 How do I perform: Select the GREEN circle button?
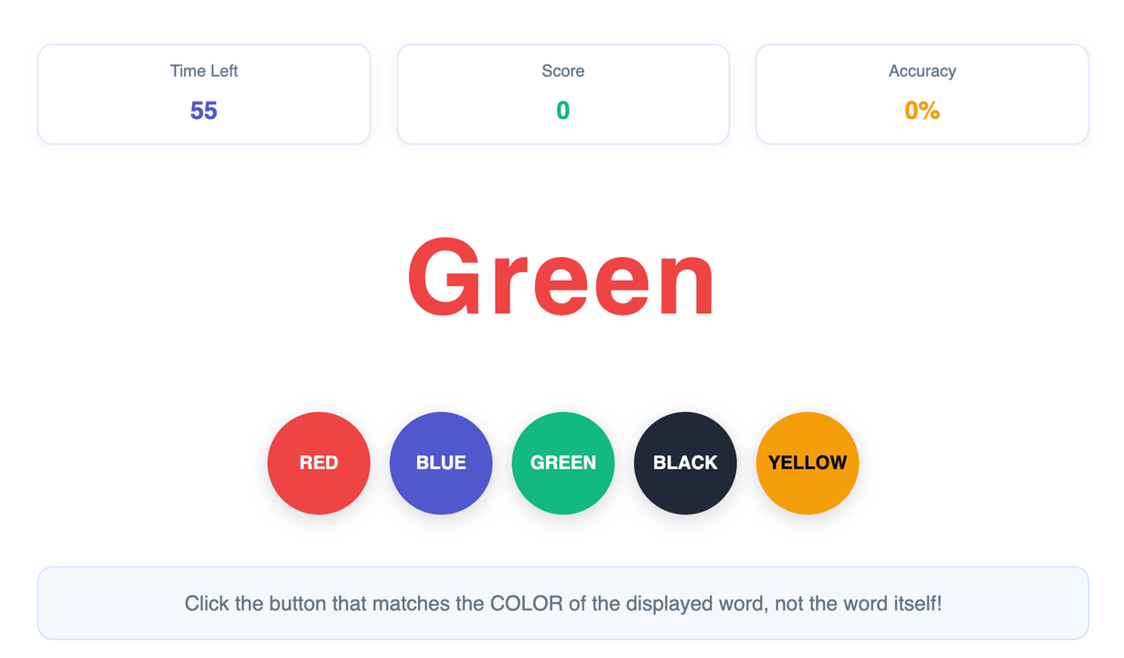point(562,462)
